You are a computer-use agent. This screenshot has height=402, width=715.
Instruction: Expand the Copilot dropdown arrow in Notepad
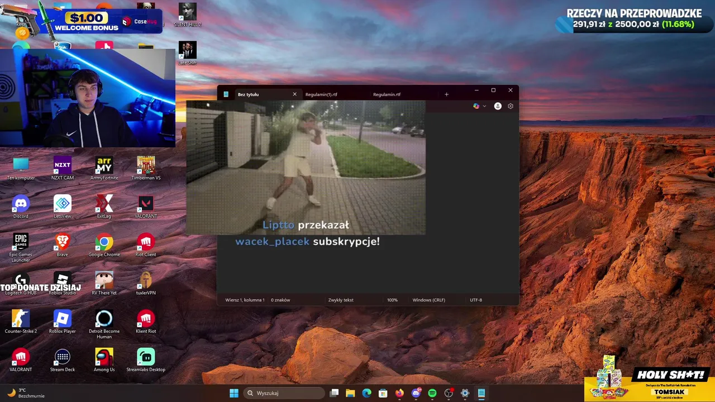(x=484, y=106)
